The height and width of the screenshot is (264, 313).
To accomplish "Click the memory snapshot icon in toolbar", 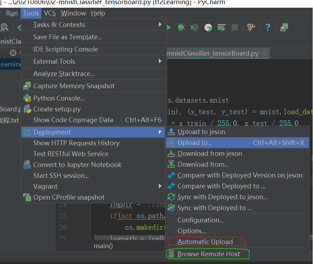I will tap(284, 27).
